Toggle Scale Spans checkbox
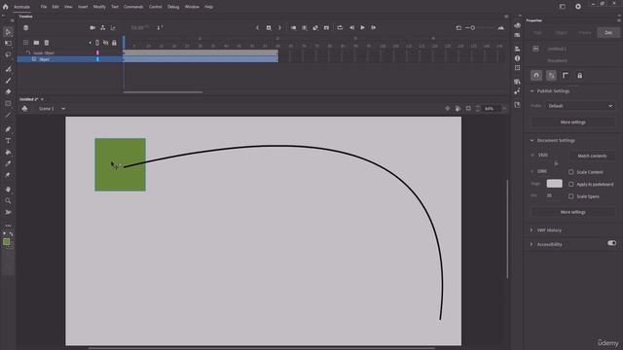The image size is (623, 350). click(571, 196)
